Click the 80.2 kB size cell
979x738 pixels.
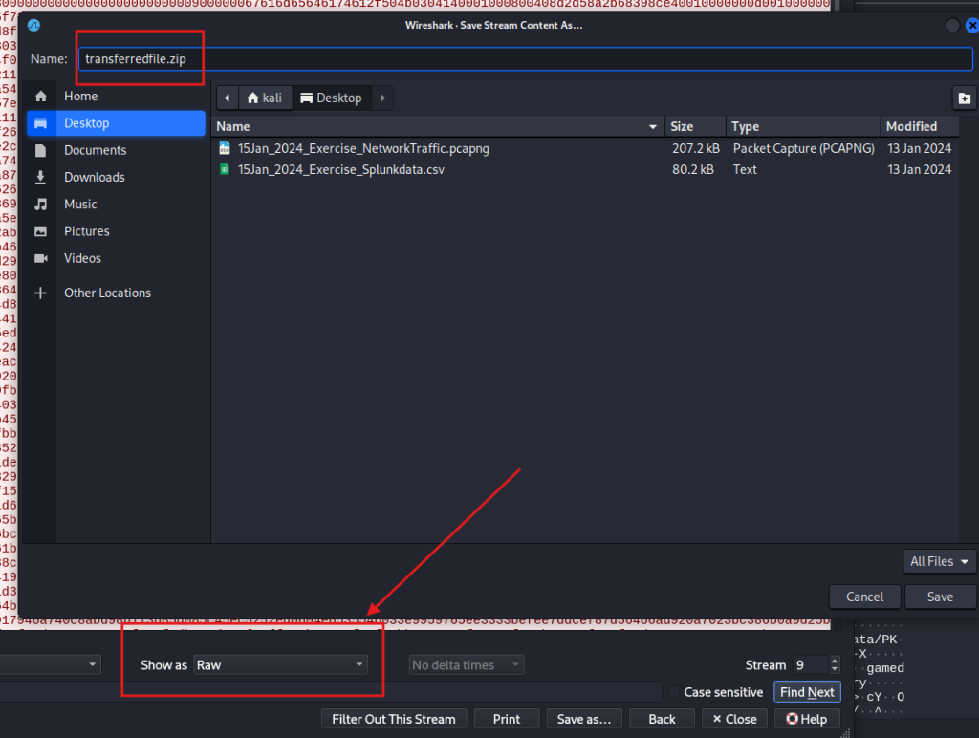tap(692, 170)
